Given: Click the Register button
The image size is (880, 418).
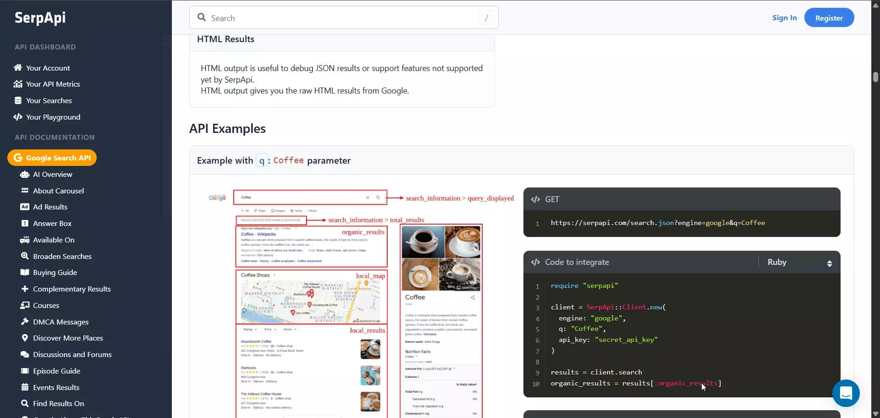Looking at the screenshot, I should pyautogui.click(x=829, y=17).
